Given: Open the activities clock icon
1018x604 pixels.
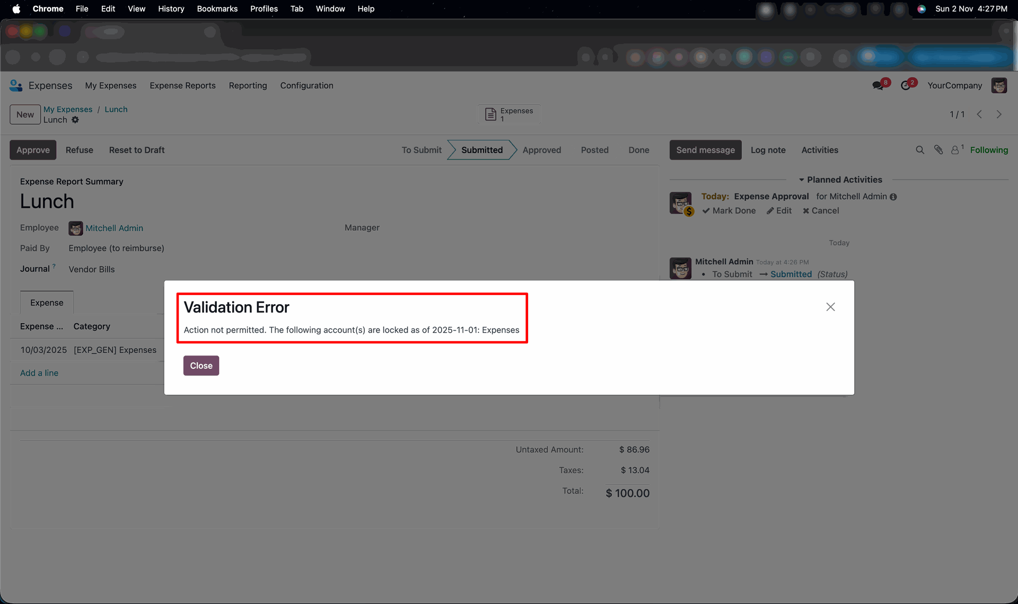Looking at the screenshot, I should 906,85.
